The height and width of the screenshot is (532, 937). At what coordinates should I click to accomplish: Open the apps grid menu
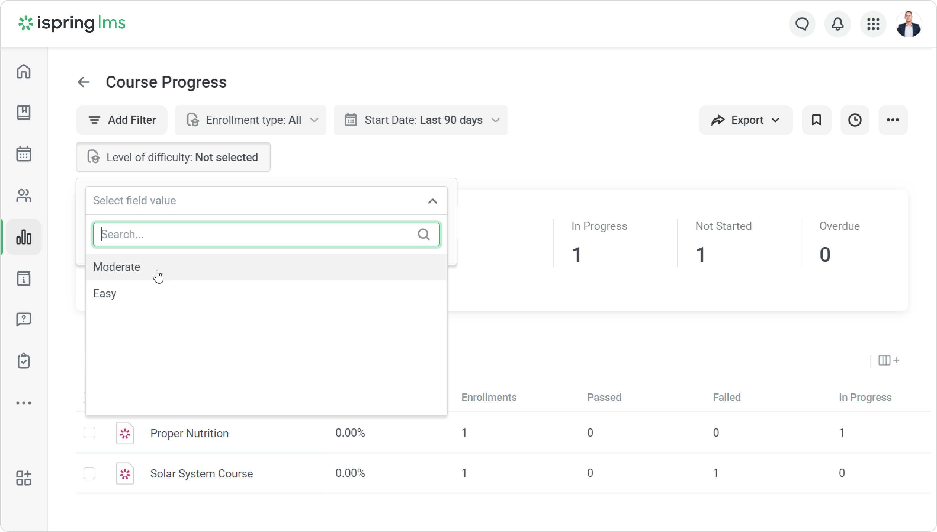pyautogui.click(x=873, y=24)
